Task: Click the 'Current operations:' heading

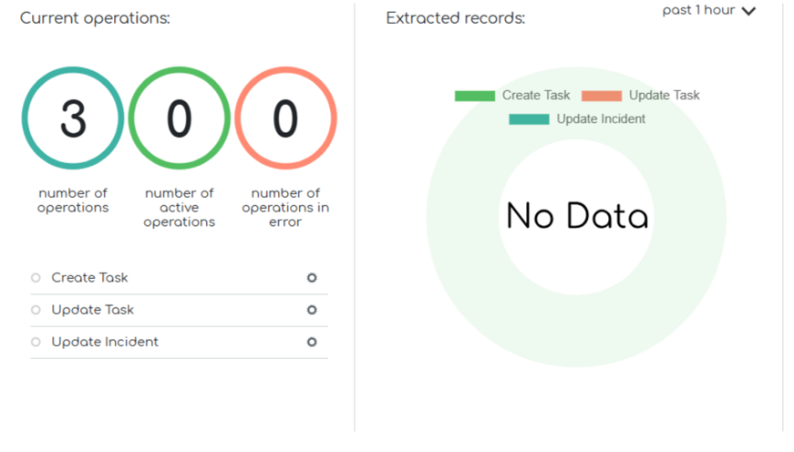Action: coord(95,18)
